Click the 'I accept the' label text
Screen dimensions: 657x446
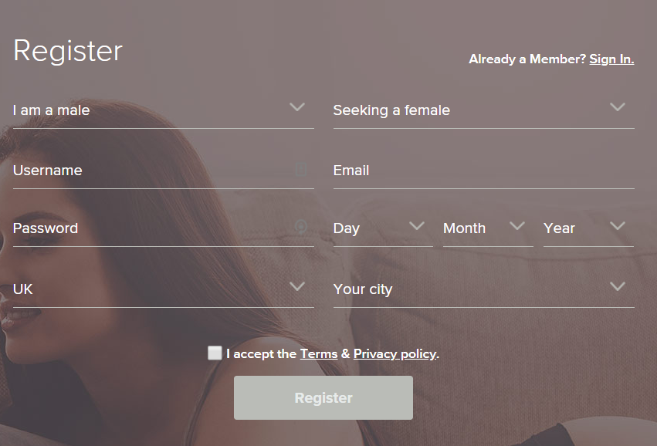click(262, 354)
